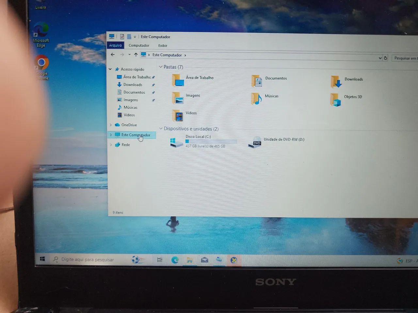Click the Pesquisar search box in Explorer

[x=405, y=58]
